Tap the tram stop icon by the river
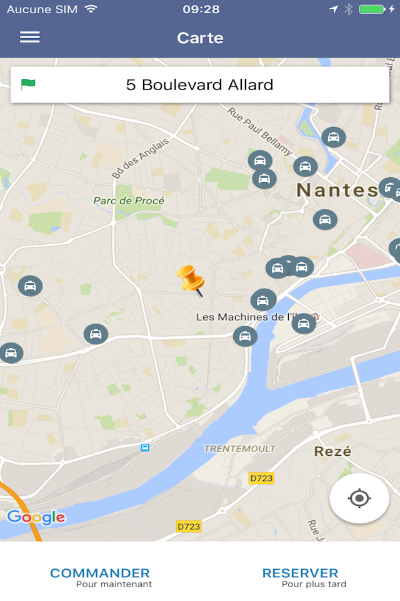Image resolution: width=400 pixels, height=601 pixels. [145, 447]
